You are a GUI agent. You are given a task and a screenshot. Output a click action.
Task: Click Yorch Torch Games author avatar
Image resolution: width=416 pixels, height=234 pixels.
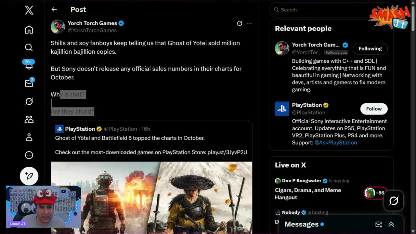coord(58,27)
